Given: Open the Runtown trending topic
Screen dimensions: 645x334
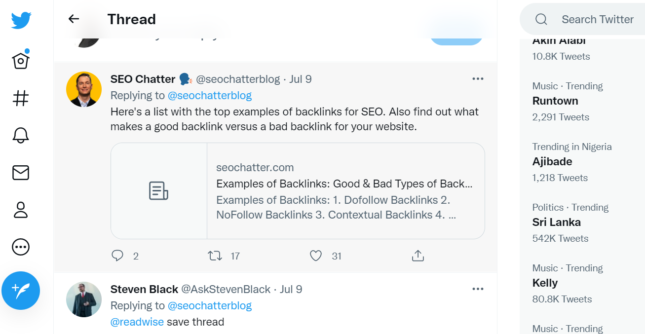Looking at the screenshot, I should (x=555, y=101).
